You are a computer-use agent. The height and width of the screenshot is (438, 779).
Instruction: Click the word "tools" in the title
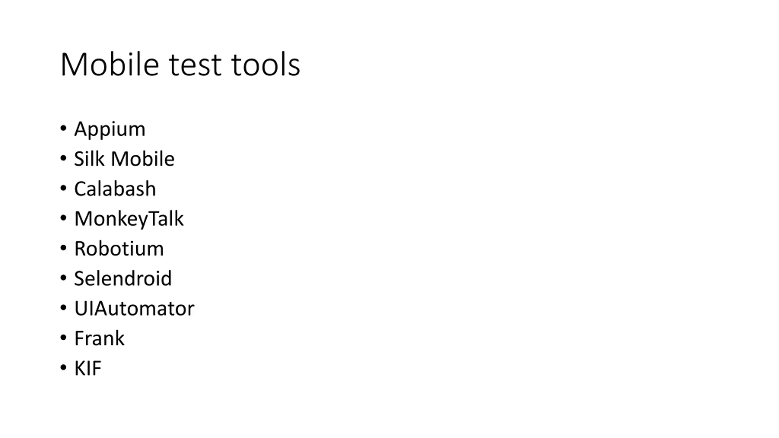point(266,64)
